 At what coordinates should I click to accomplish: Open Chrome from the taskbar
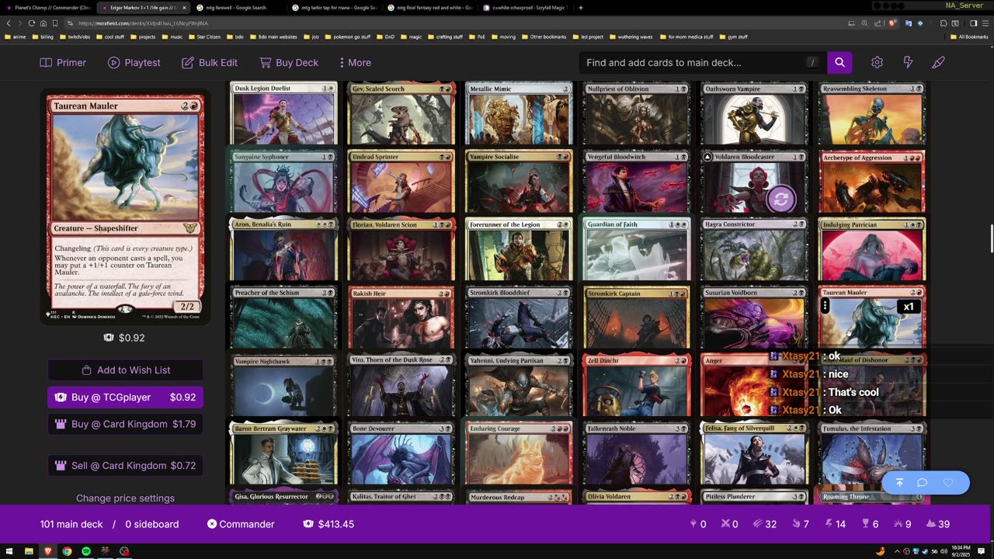coord(68,551)
